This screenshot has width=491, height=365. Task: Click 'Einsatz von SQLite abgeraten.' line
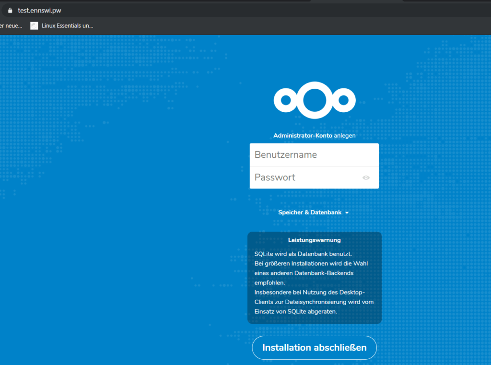point(295,311)
